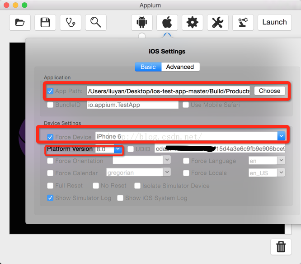This screenshot has height=264, width=301.
Task: Check the No Reset option
Action: [96, 186]
